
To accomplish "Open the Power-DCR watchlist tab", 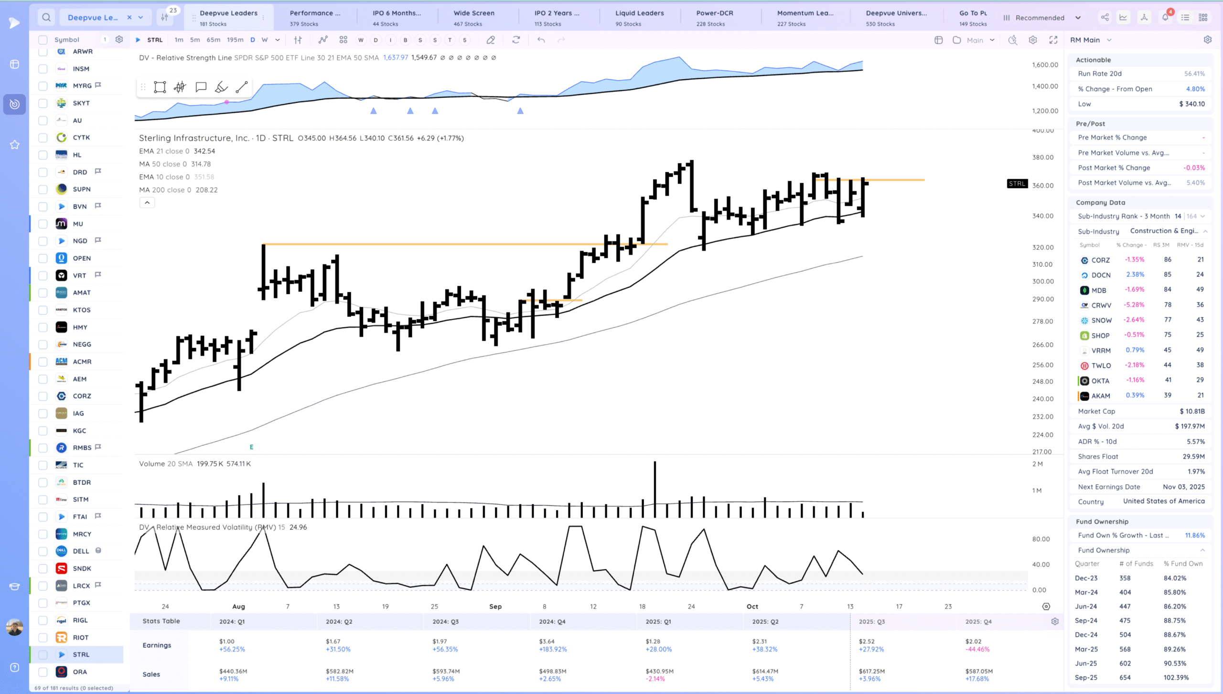I will click(714, 18).
